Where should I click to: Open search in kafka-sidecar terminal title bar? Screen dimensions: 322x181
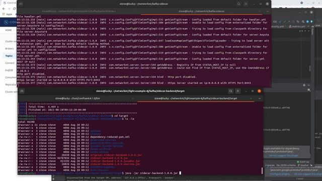pos(238,4)
